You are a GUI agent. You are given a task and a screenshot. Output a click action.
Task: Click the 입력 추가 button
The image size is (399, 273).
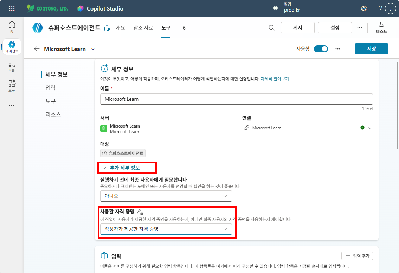[357, 256]
